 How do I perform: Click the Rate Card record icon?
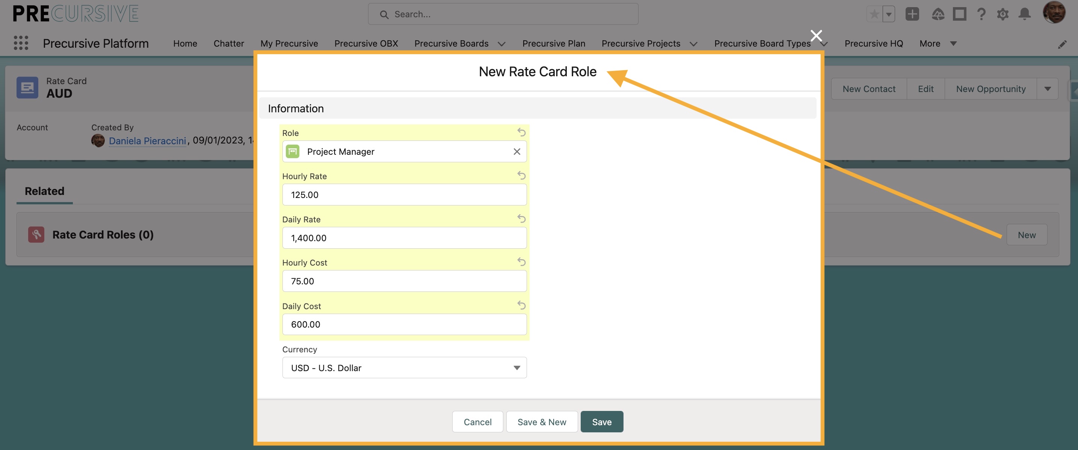[x=27, y=88]
